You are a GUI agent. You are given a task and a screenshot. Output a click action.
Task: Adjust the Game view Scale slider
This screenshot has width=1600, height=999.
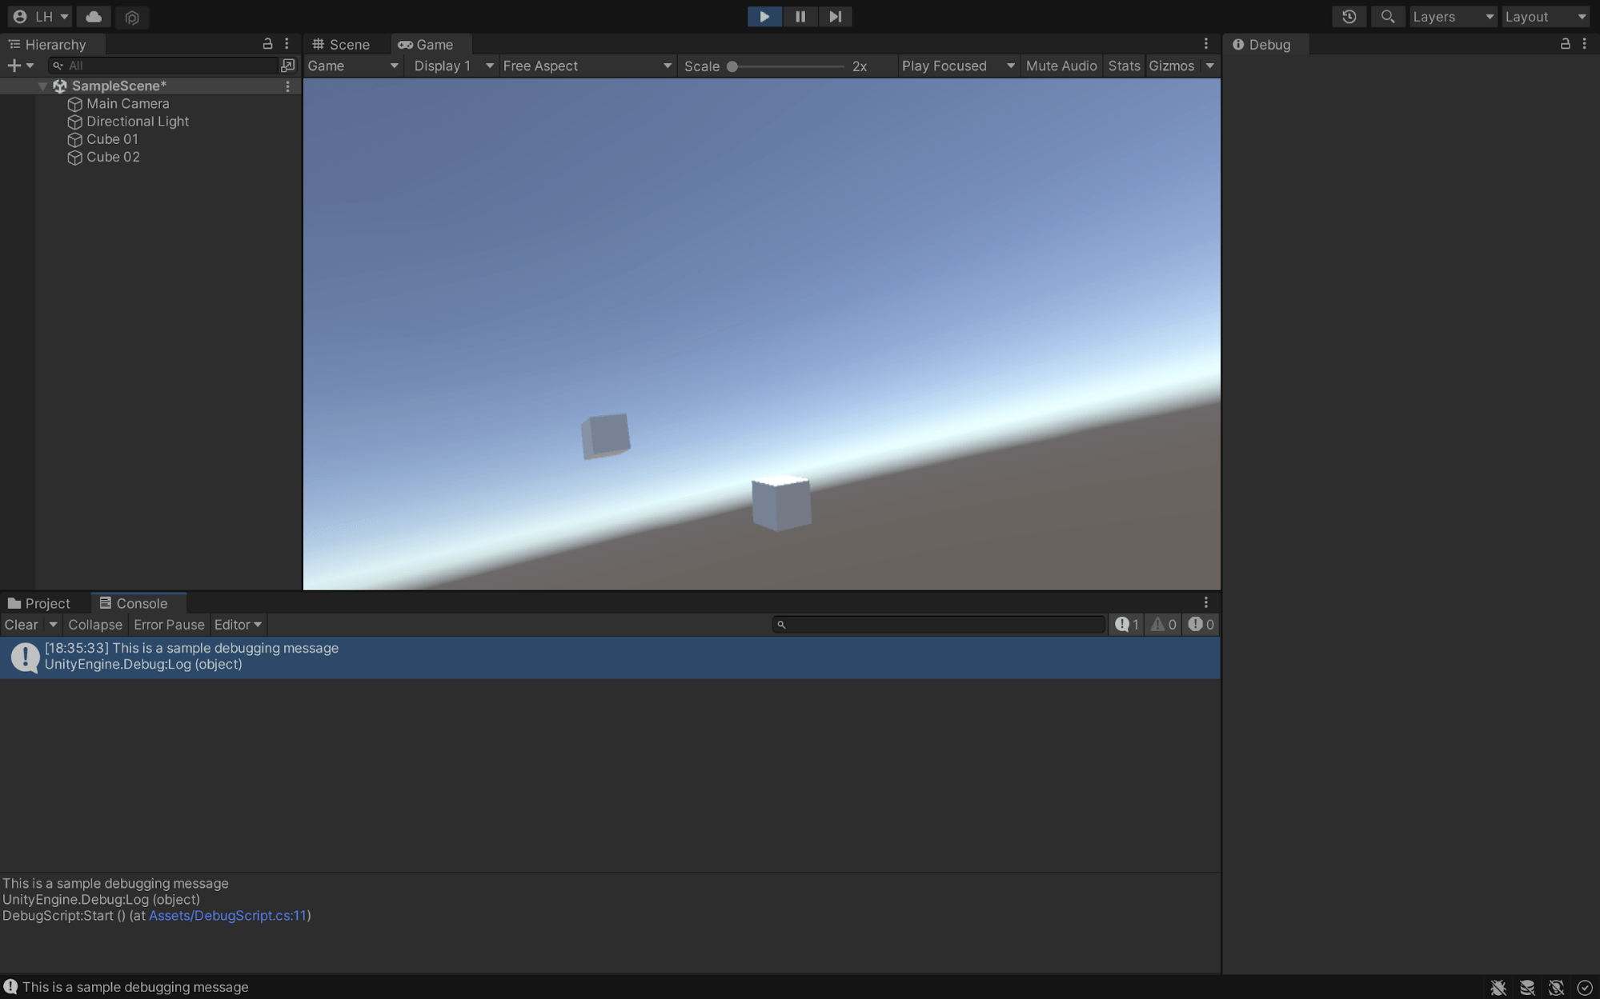coord(733,66)
